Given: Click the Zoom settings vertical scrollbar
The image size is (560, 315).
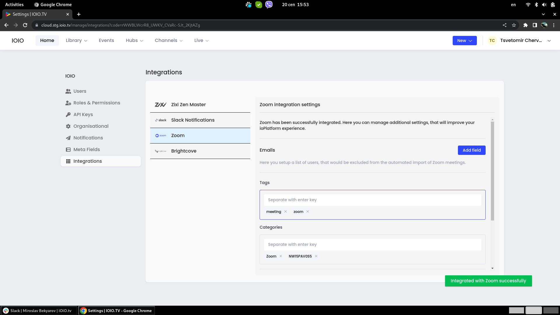Looking at the screenshot, I should [x=492, y=171].
